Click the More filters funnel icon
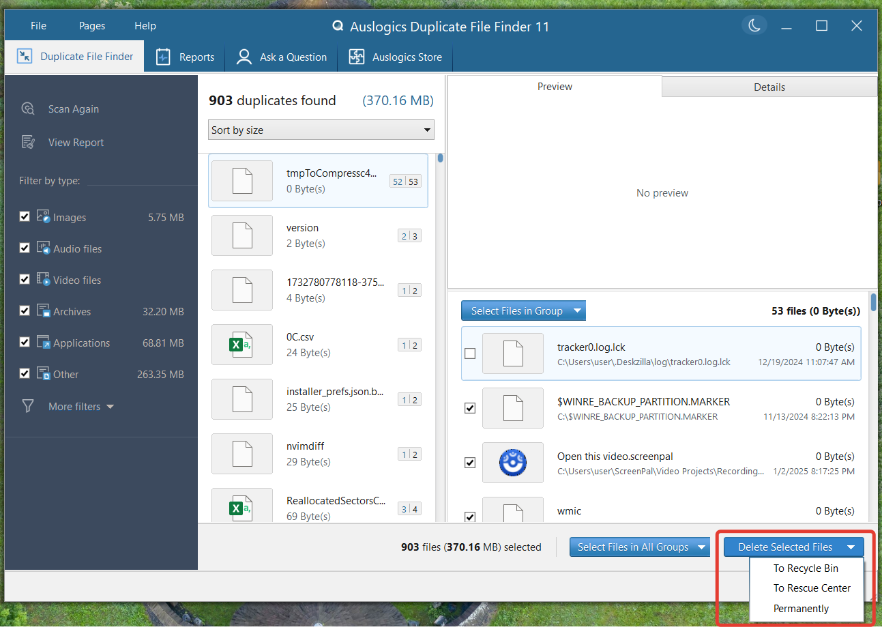 [28, 406]
